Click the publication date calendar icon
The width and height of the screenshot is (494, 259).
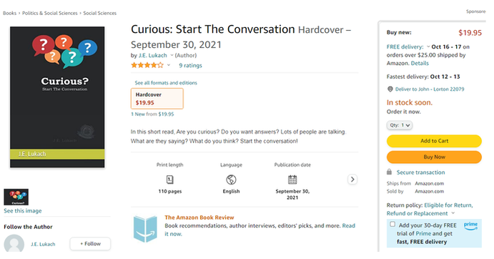pos(292,180)
